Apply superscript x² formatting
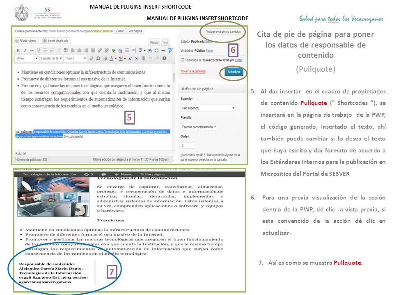Image resolution: width=394 pixels, height=295 pixels. 130,58
